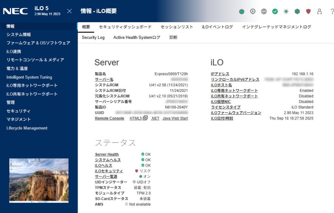This screenshot has height=213, width=334.
Task: Click the green オン power status dot
Action: click(x=141, y=177)
